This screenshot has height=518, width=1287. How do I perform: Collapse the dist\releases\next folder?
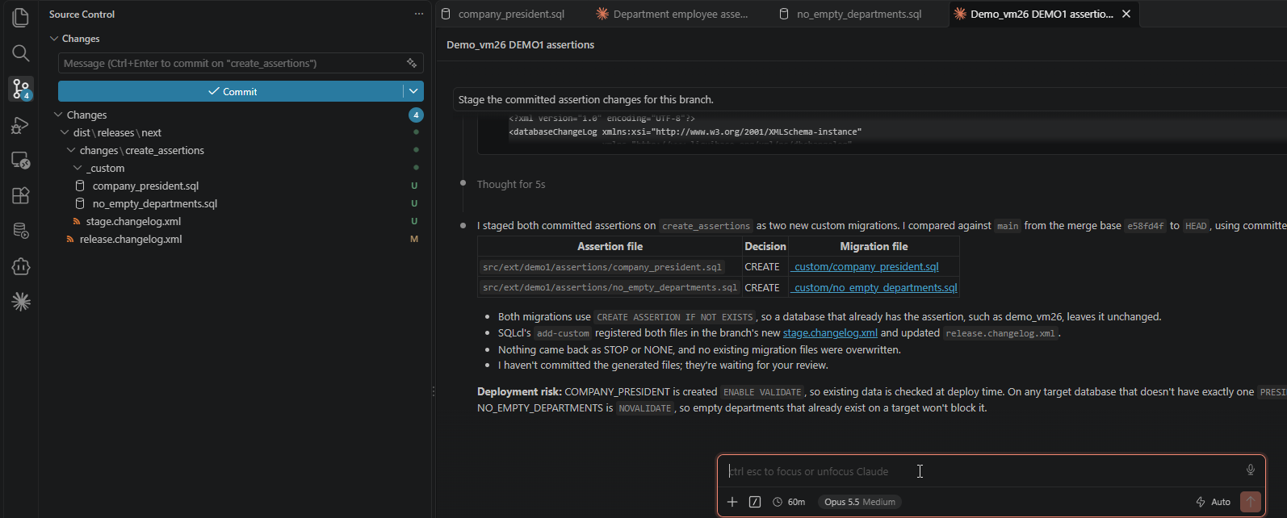[x=65, y=132]
